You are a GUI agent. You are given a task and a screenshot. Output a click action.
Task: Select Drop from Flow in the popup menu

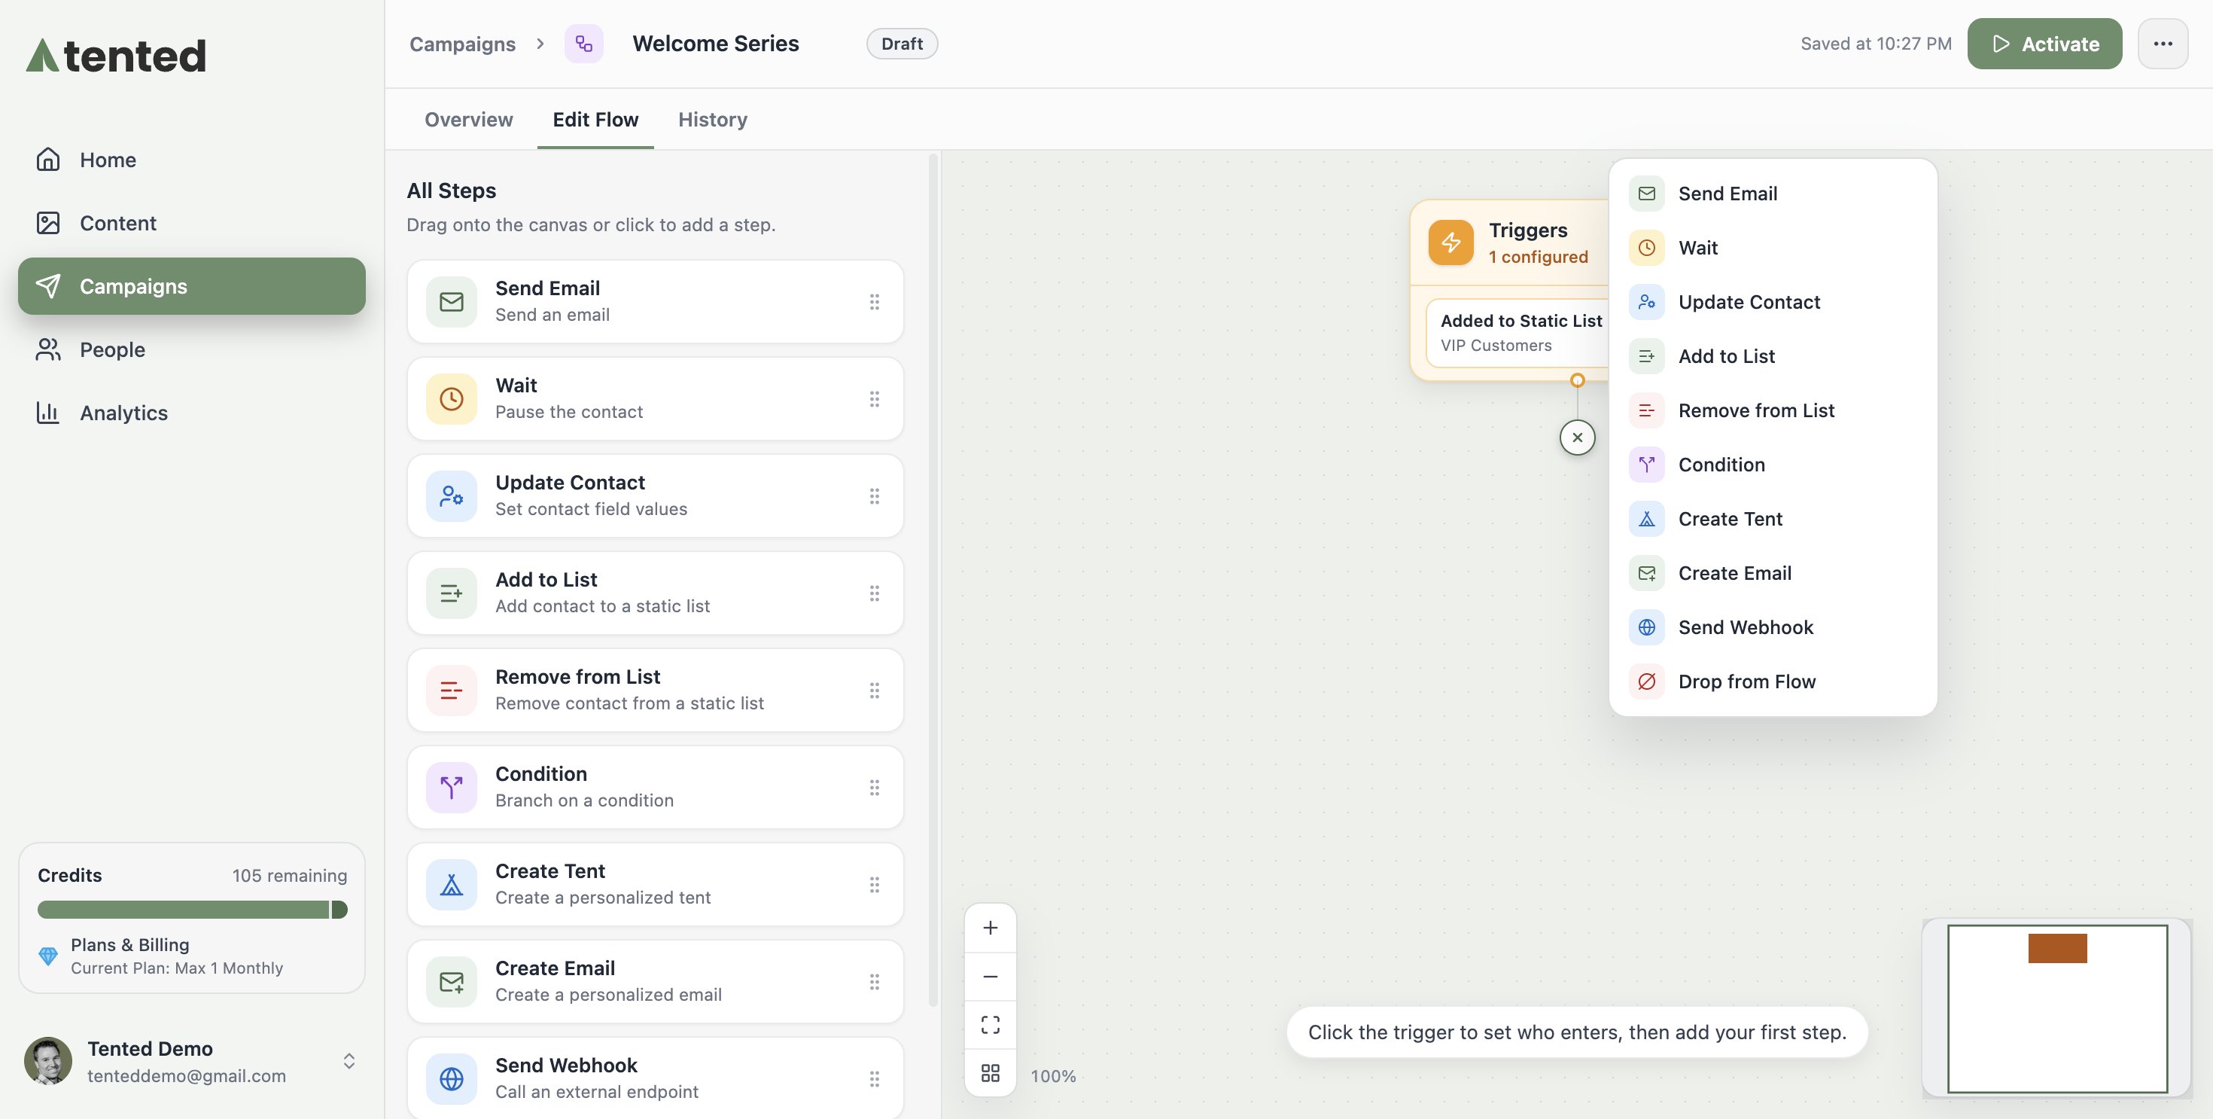[x=1773, y=681]
